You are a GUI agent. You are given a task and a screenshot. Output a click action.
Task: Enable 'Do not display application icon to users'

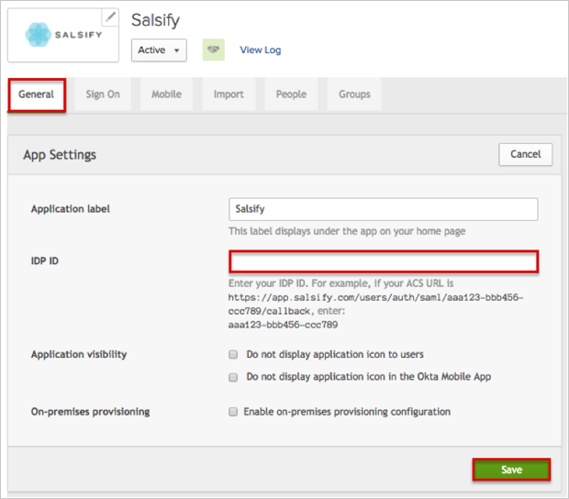pos(234,354)
